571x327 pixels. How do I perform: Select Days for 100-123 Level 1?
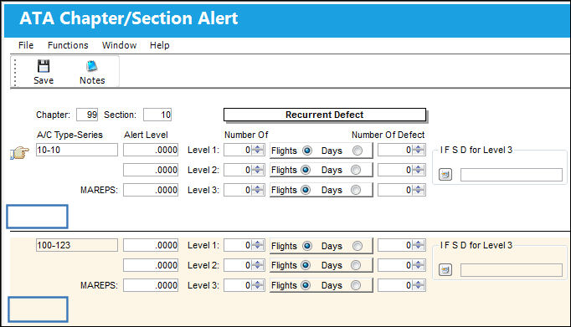(358, 246)
